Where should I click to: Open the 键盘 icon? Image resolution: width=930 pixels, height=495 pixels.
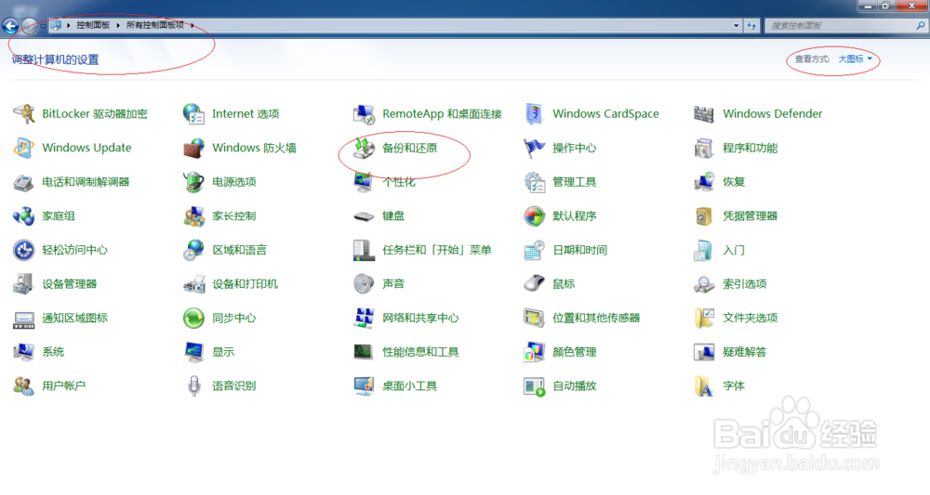pyautogui.click(x=364, y=216)
